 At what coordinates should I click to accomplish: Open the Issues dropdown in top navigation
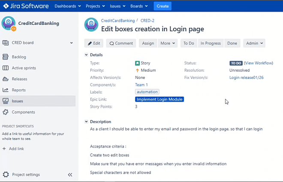[x=117, y=6]
